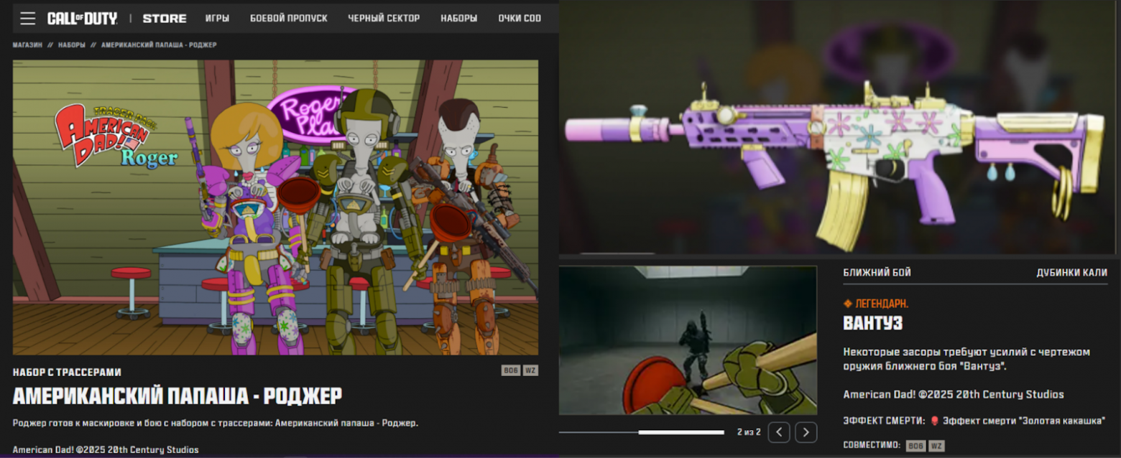
Task: Click the ВАНТУЗ item title
Action: click(872, 324)
